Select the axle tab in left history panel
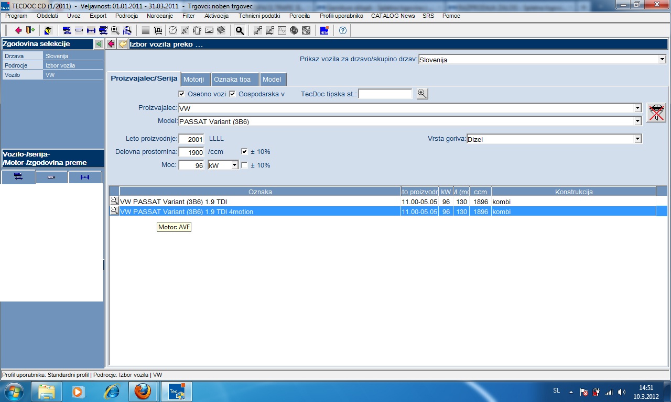This screenshot has width=671, height=402. click(x=85, y=177)
